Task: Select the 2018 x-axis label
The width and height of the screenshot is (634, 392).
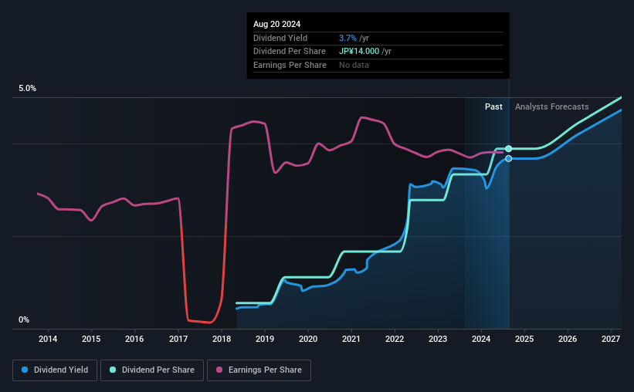Action: [x=222, y=339]
